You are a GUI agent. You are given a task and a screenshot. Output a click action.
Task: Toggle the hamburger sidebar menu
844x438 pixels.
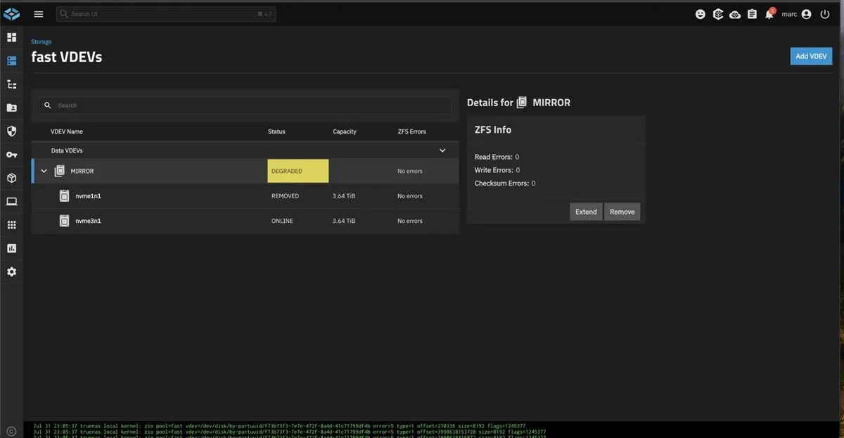point(39,14)
